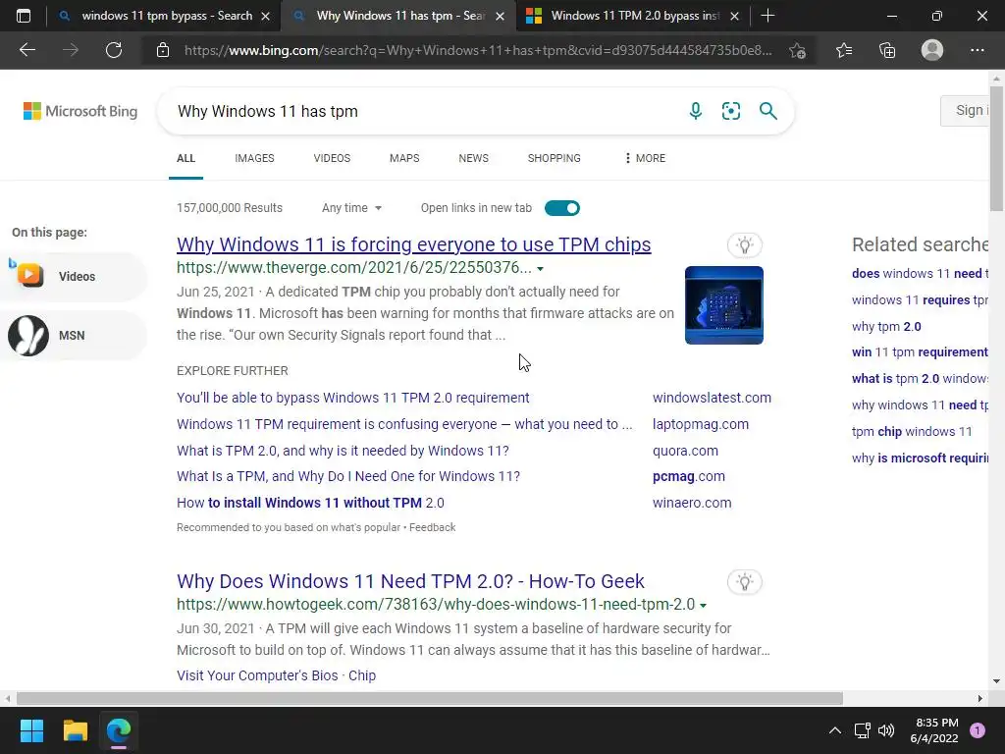1005x754 pixels.
Task: Open File Explorer from the taskbar
Action: [75, 730]
